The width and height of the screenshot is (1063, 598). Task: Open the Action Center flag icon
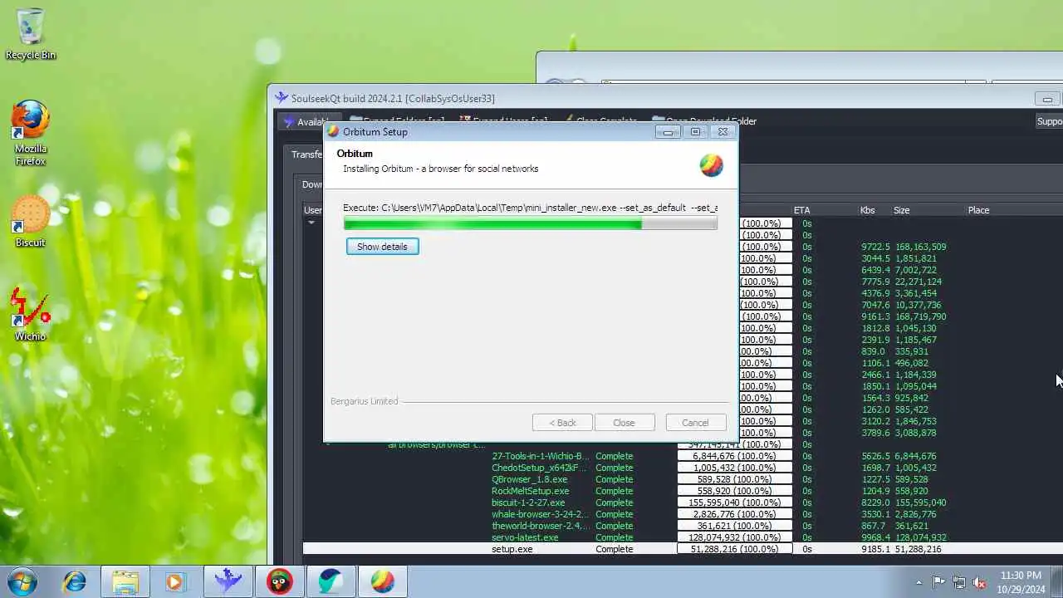coord(938,582)
